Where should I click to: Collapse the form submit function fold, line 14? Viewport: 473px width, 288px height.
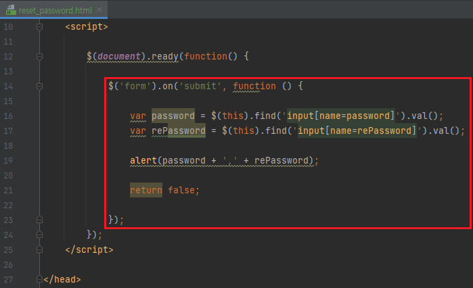click(x=39, y=86)
